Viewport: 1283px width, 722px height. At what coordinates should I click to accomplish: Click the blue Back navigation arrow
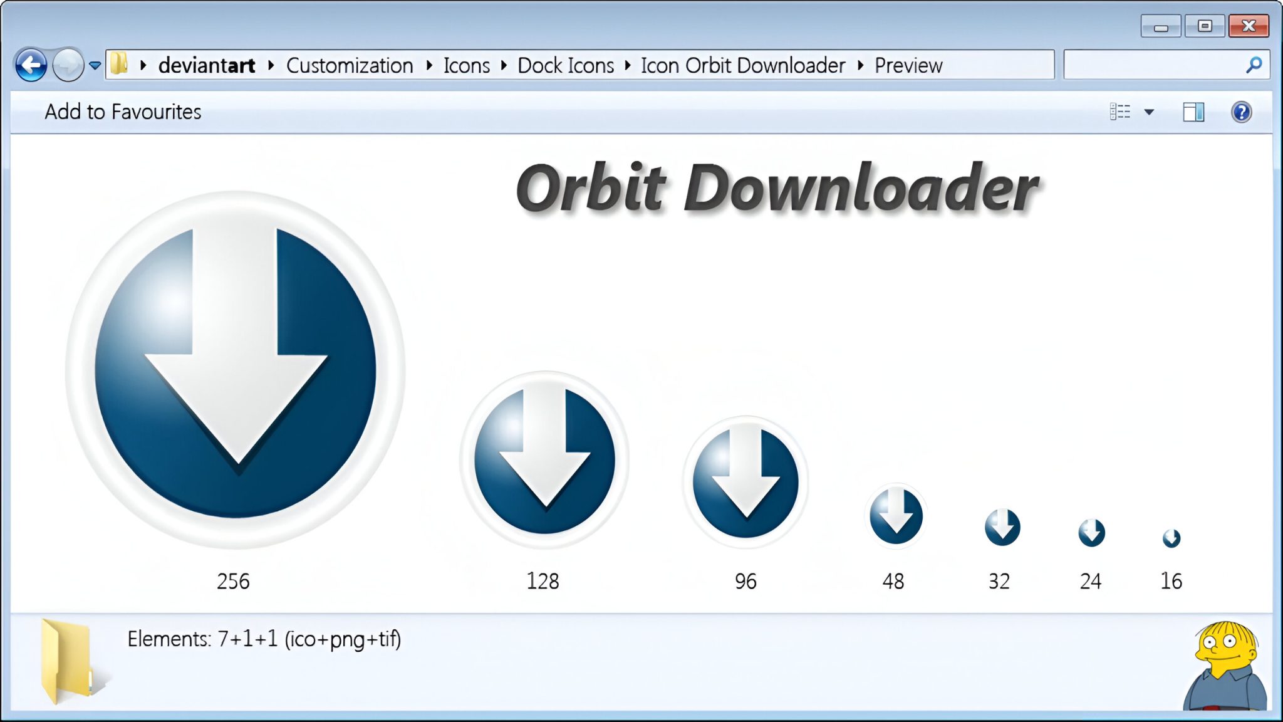click(31, 65)
